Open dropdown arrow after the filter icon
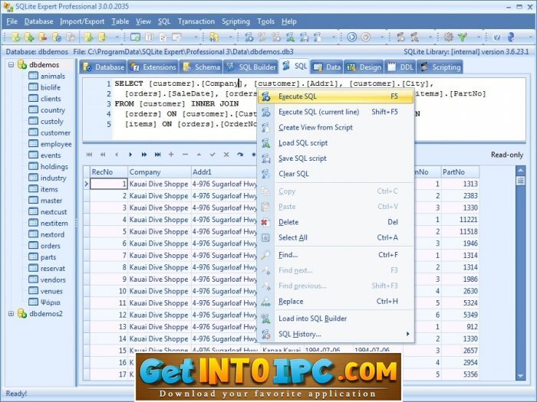 [x=479, y=37]
